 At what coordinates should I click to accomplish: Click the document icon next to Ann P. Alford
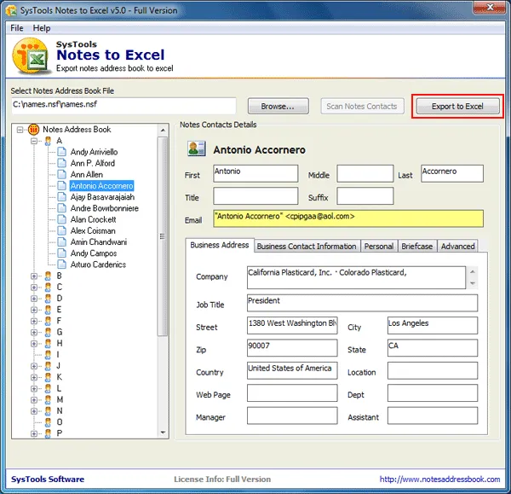[x=62, y=163]
